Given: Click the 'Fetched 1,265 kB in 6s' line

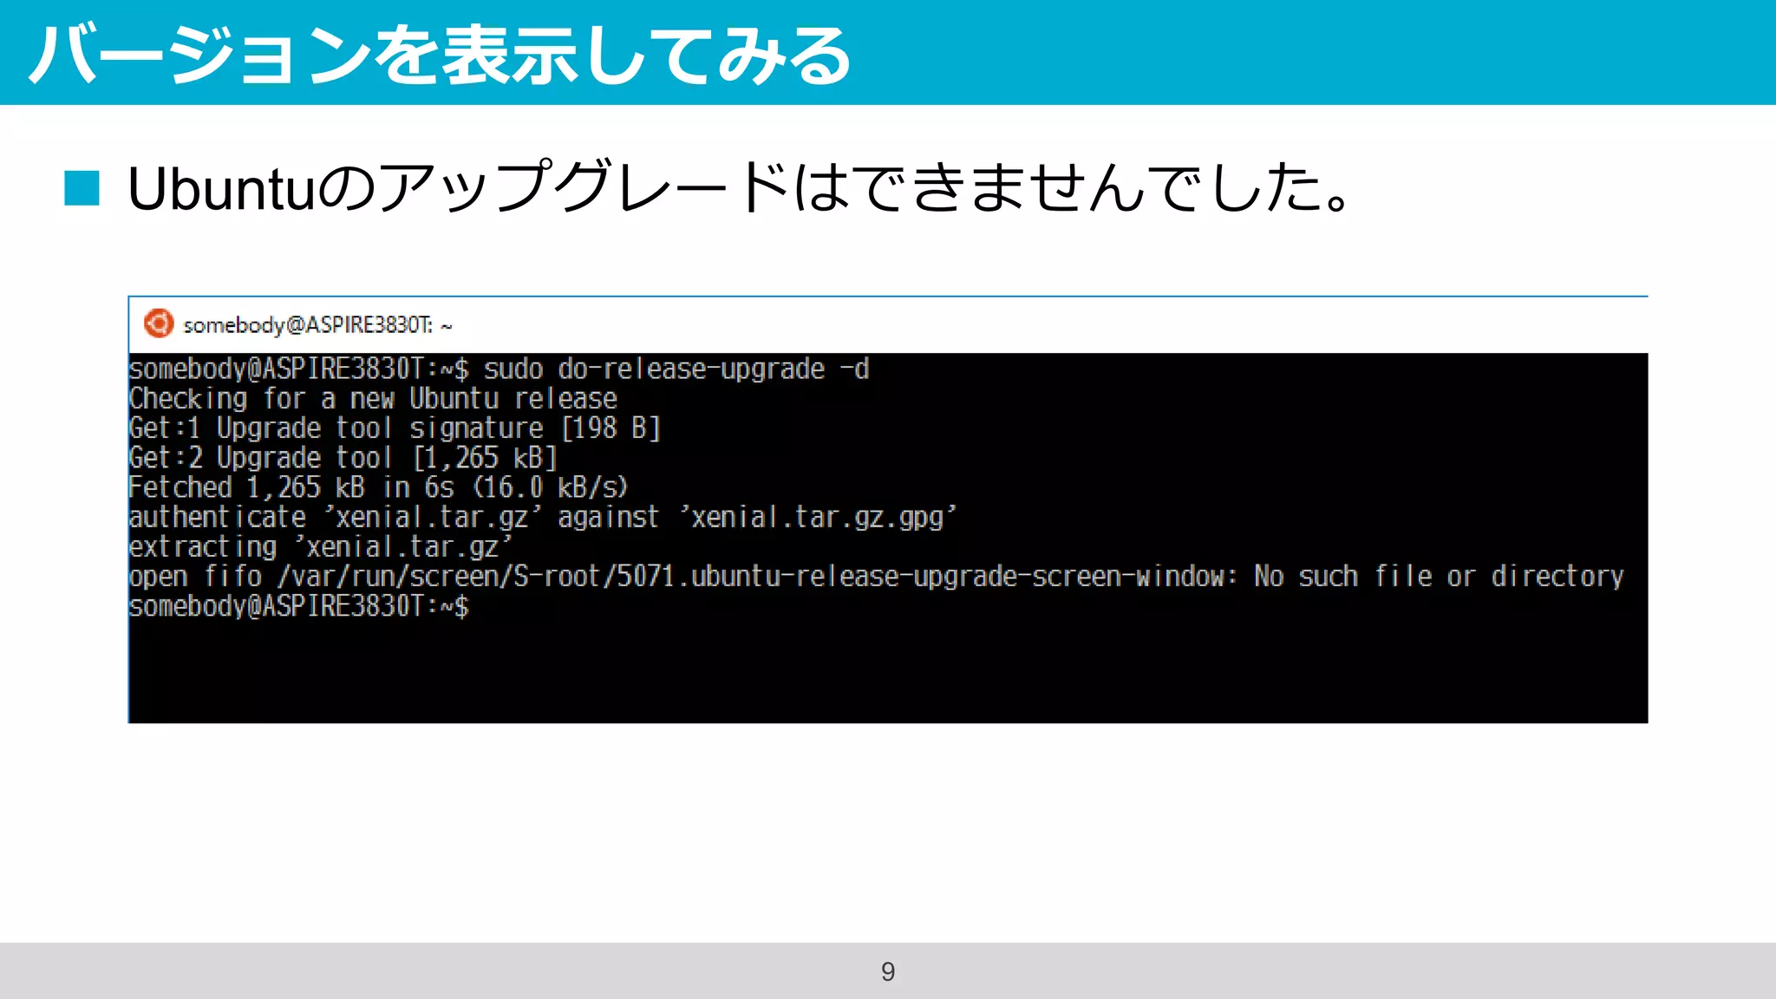Looking at the screenshot, I should [378, 487].
